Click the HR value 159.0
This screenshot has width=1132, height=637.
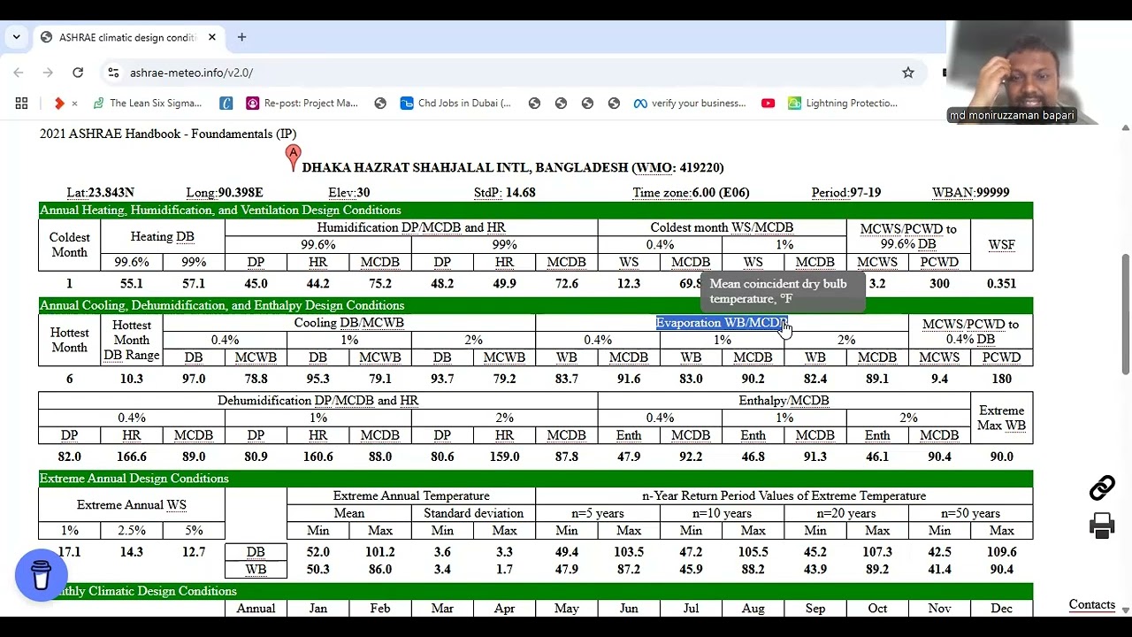pos(504,457)
